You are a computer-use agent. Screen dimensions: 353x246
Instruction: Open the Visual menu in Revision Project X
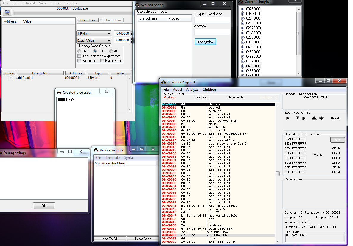[x=178, y=90]
